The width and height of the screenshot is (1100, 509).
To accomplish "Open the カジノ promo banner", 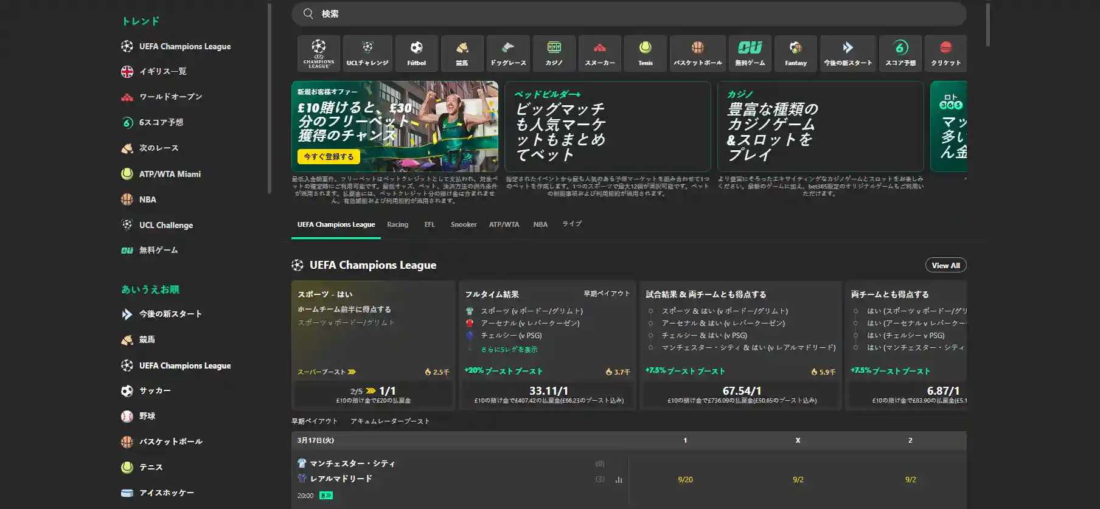I will pyautogui.click(x=820, y=126).
